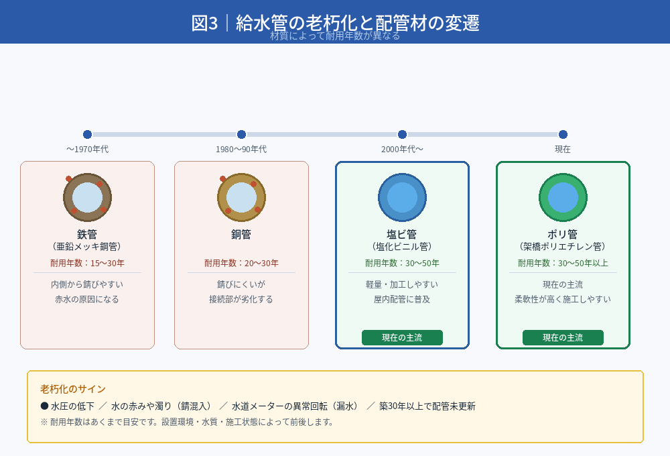Screen dimensions: 670x456
Task: Select the timeline dot above 現在
Action: (563, 134)
